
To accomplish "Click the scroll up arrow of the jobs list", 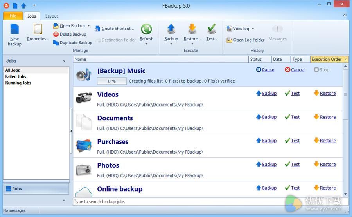I will coord(345,66).
